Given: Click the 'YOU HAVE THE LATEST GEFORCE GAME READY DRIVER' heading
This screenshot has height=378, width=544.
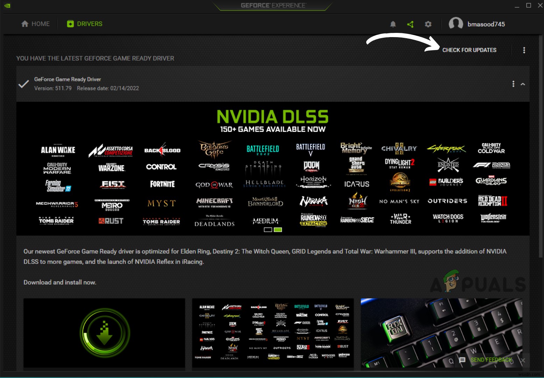Looking at the screenshot, I should coord(95,58).
